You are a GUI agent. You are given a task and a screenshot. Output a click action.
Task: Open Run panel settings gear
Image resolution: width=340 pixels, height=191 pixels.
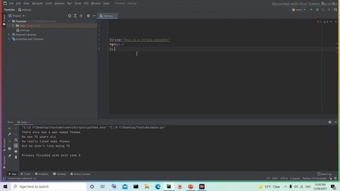tap(330, 122)
